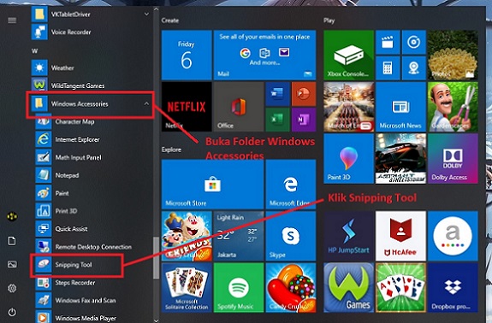
Task: Open Xbox Console Companion tile
Action: 348,55
